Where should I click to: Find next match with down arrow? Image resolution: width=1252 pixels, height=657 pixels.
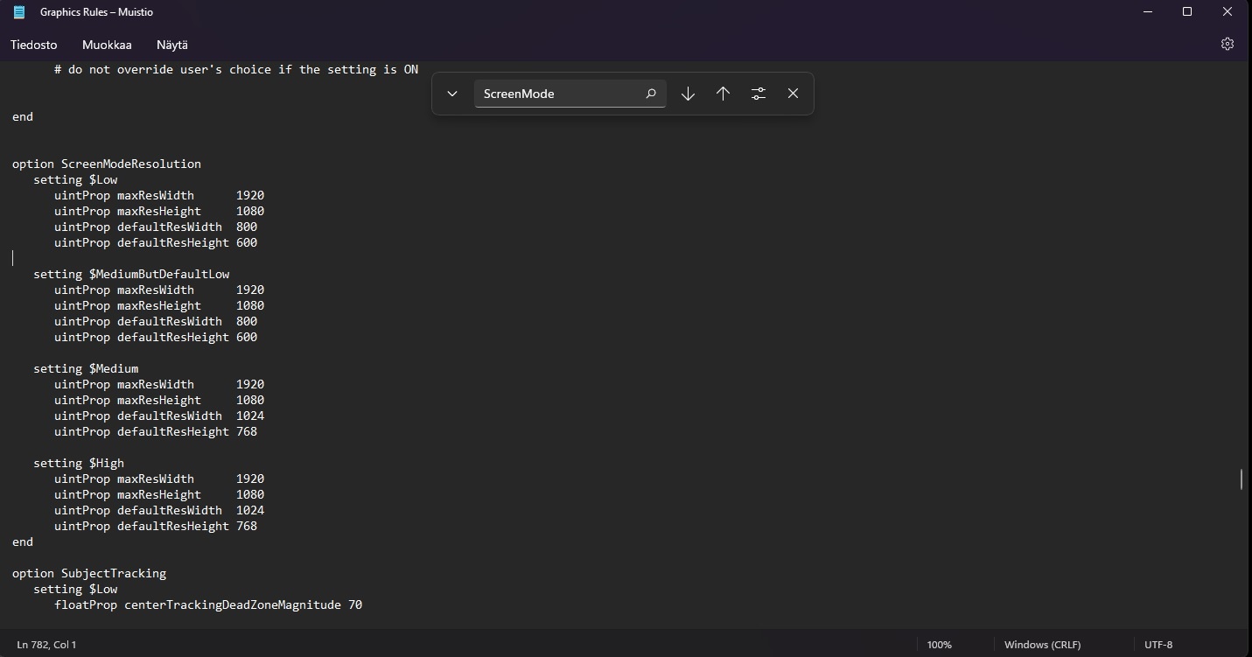click(x=688, y=94)
